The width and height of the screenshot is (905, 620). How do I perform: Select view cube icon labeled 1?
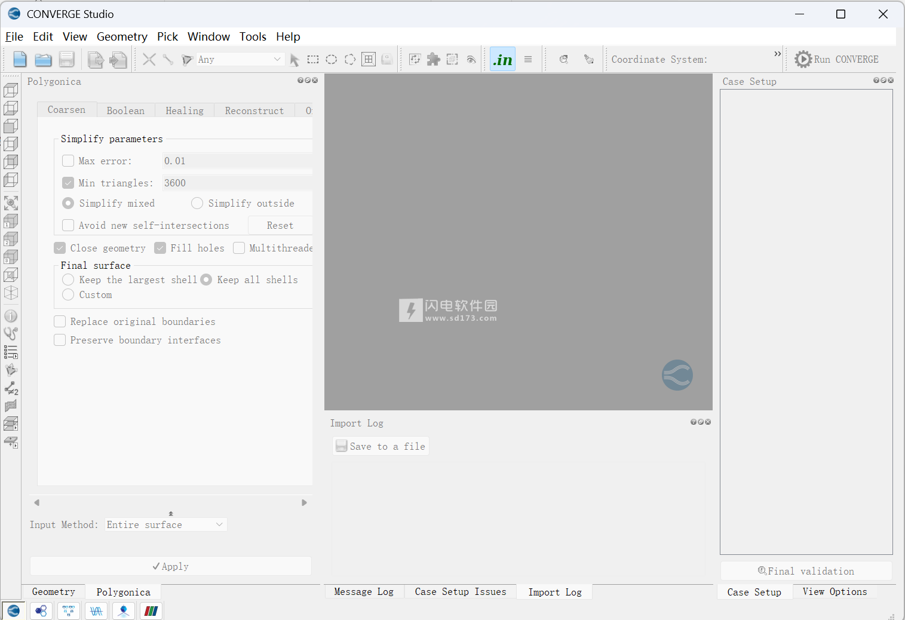(11, 221)
